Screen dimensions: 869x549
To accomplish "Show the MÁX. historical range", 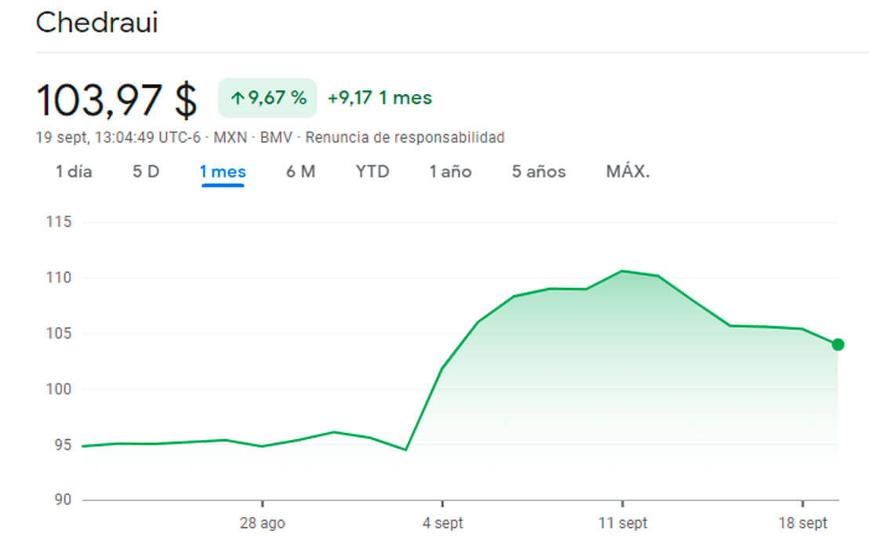I will [x=627, y=172].
